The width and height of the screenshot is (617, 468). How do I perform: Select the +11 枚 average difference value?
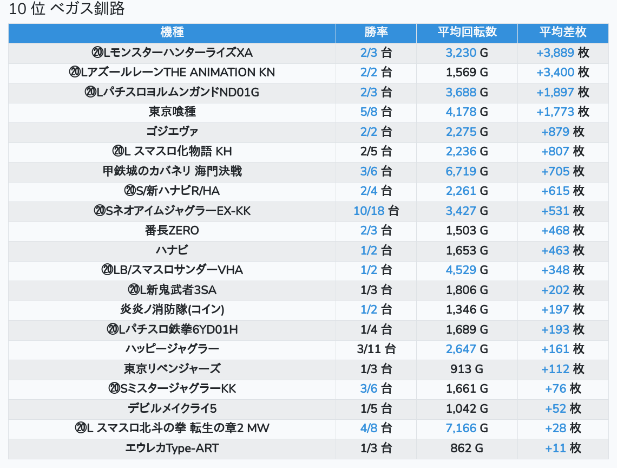(x=555, y=448)
